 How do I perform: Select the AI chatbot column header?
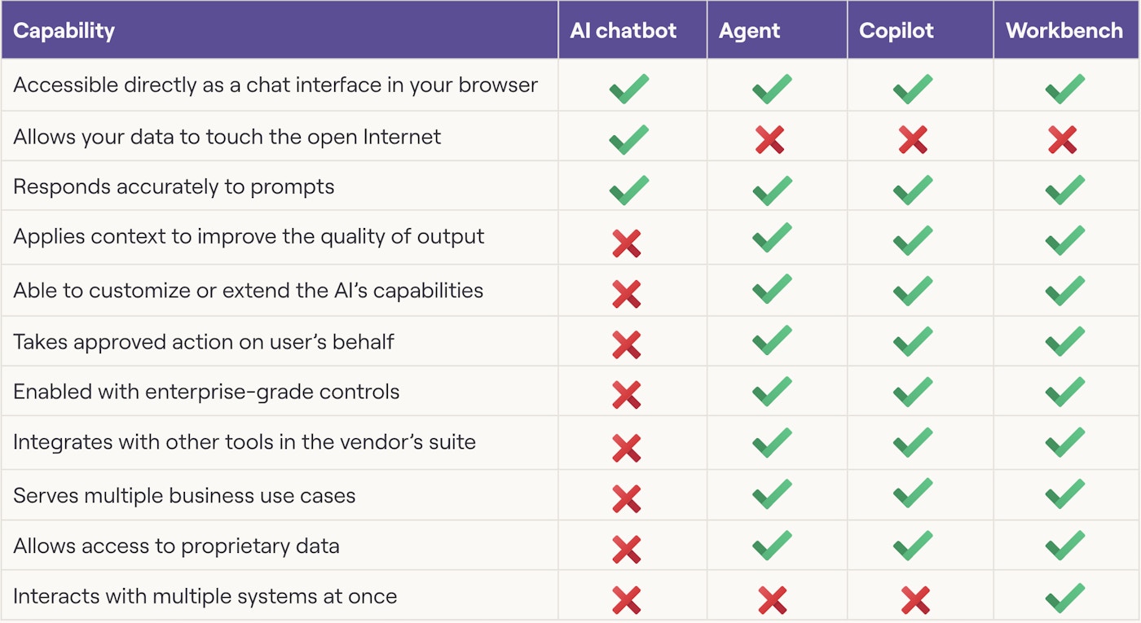click(x=623, y=31)
